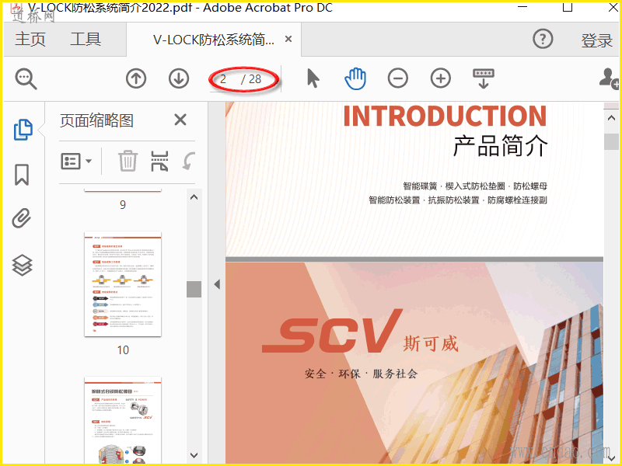Go to next page with down arrow
Image resolution: width=622 pixels, height=466 pixels.
179,78
